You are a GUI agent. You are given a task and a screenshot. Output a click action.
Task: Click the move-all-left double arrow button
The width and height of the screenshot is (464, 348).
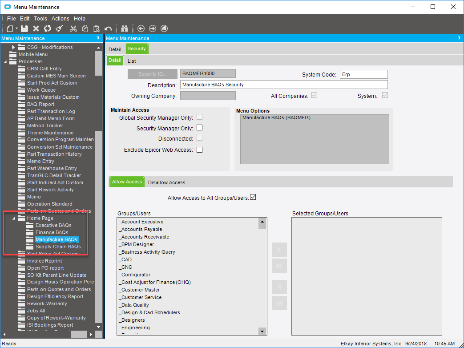[279, 303]
